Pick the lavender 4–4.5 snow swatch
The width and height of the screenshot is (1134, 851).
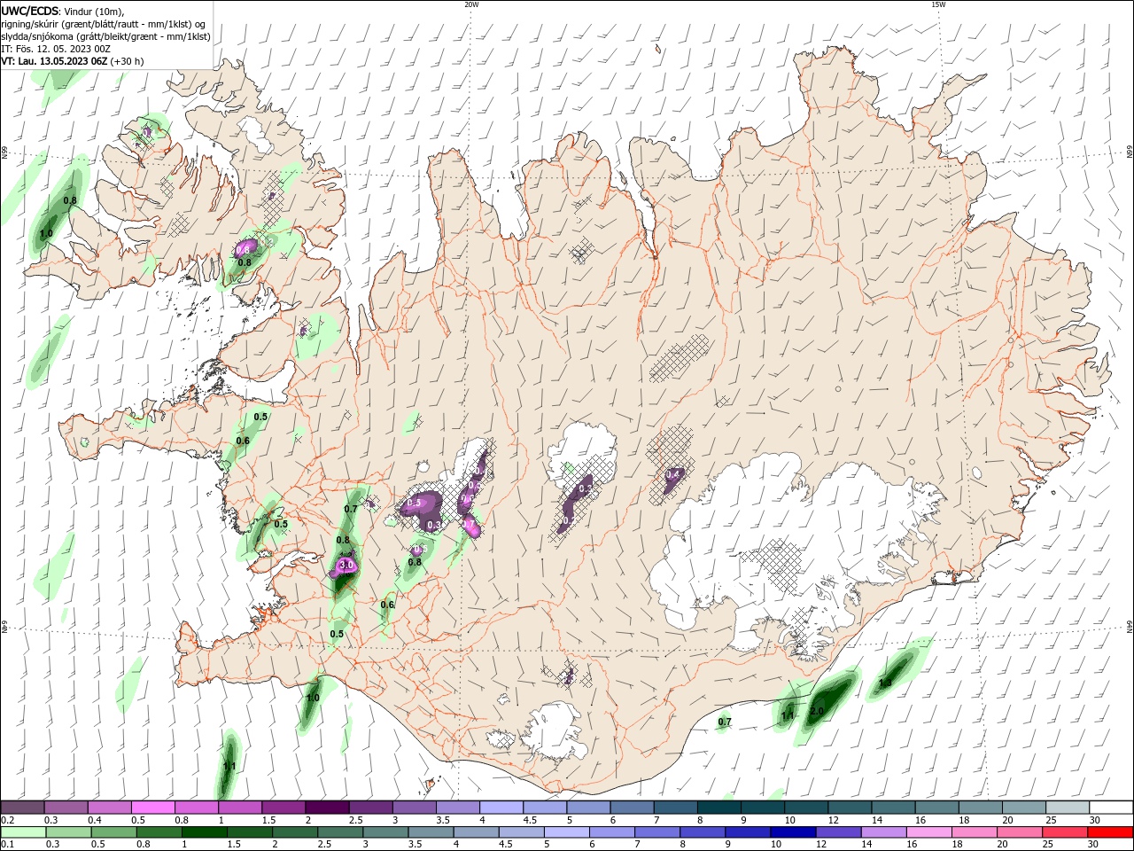coord(501,808)
